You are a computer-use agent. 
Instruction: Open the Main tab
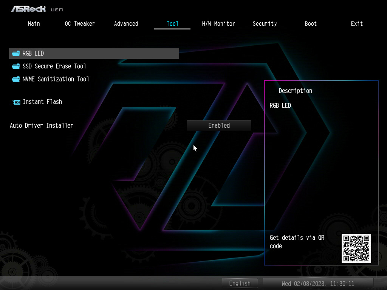coord(34,24)
